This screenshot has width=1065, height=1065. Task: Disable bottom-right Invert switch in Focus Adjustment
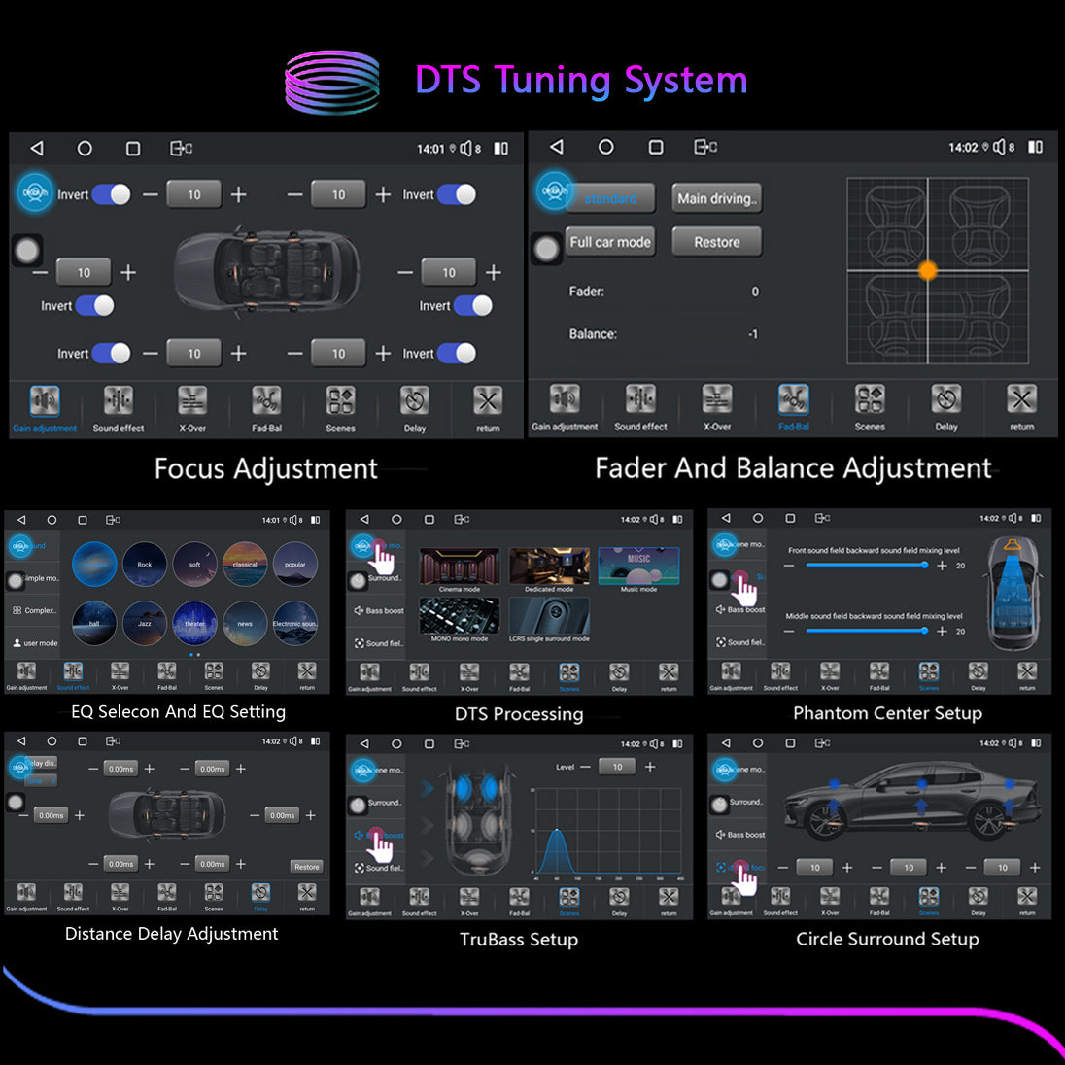[457, 354]
